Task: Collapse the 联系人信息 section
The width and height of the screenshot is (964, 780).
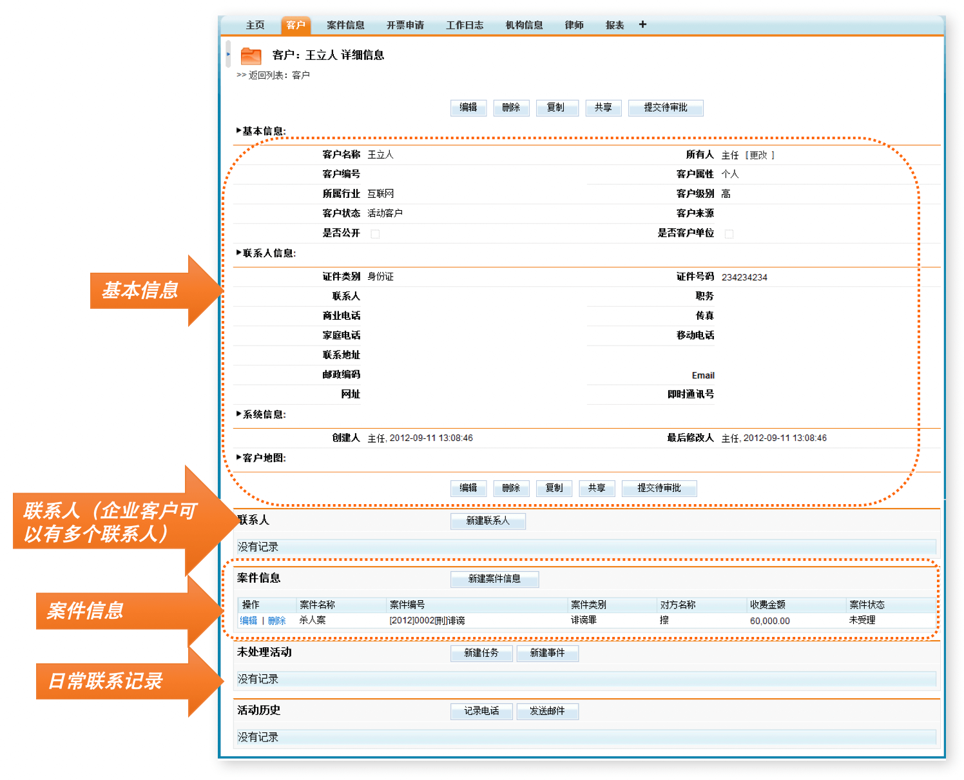Action: 239,253
